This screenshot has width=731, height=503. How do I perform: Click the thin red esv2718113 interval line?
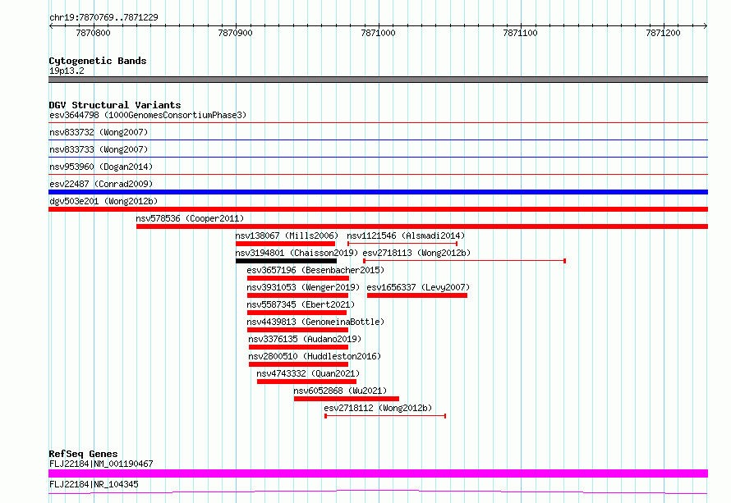pos(464,261)
